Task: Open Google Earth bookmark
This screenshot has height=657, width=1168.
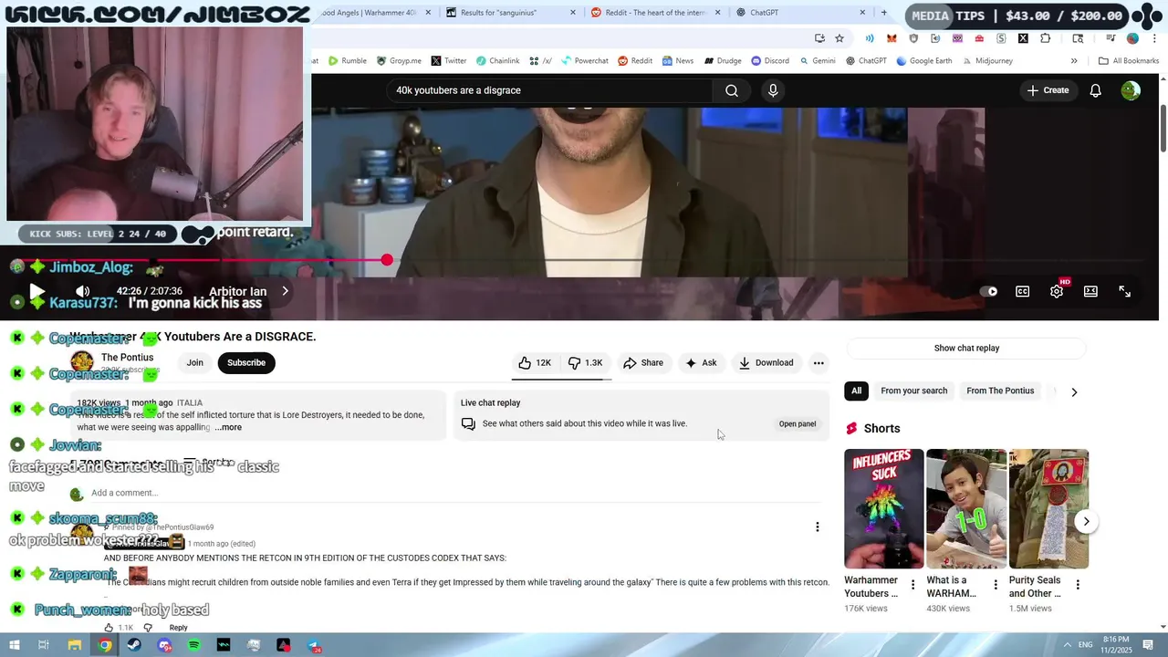Action: pos(924,61)
